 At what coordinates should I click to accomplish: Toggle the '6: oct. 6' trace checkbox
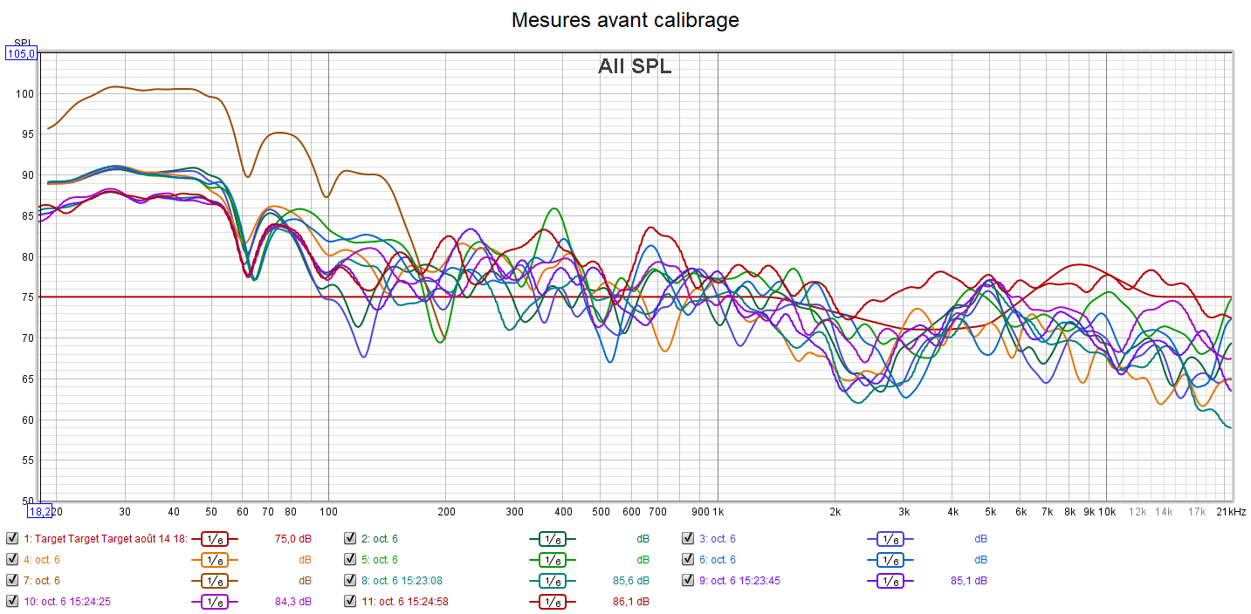[x=687, y=559]
